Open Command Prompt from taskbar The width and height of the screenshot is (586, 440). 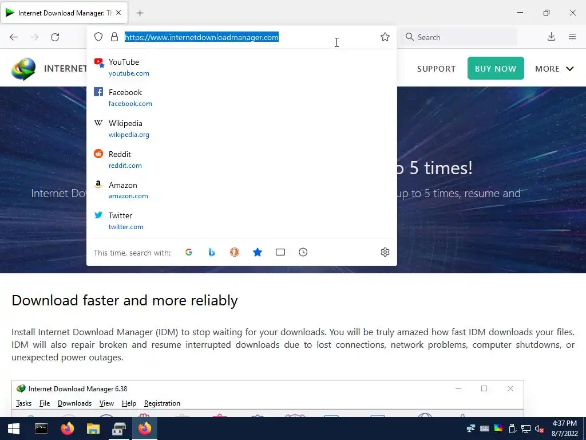41,429
